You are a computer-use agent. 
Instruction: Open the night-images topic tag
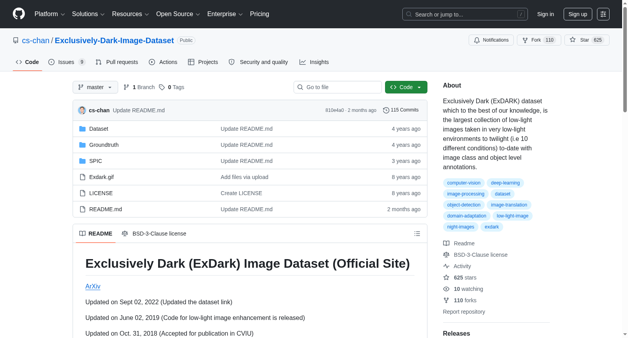click(461, 227)
